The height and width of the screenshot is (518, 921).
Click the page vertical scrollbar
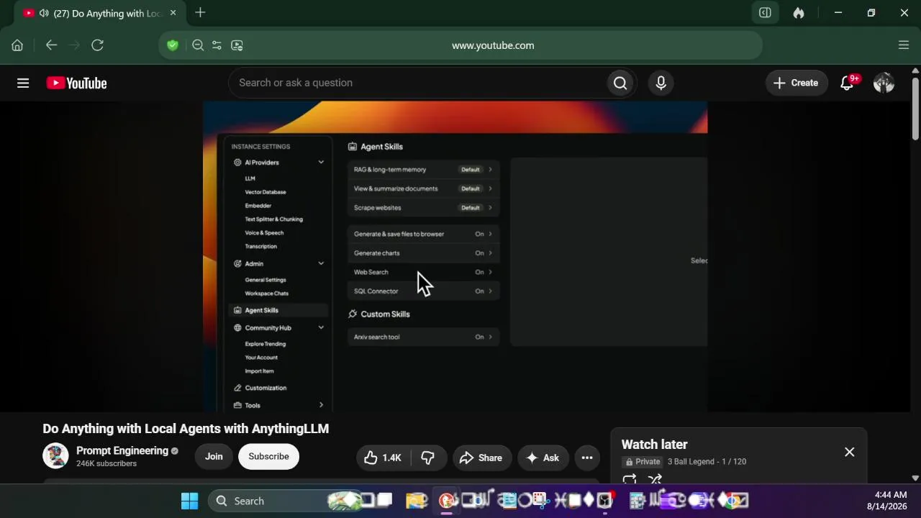click(915, 108)
